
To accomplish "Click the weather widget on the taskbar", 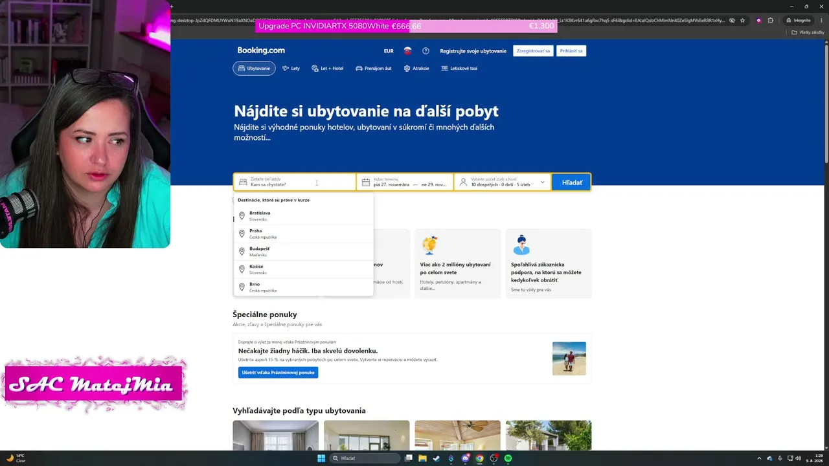I will pyautogui.click(x=15, y=458).
